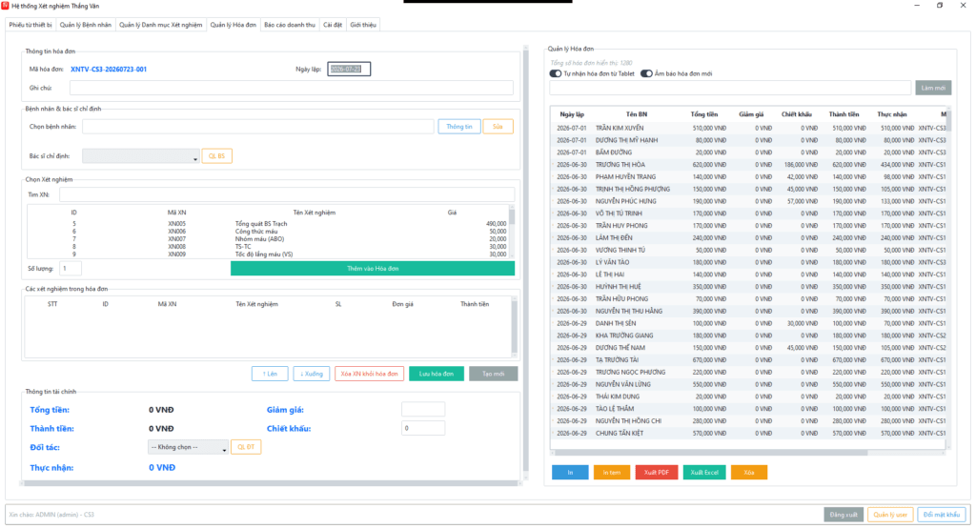This screenshot has width=976, height=529.
Task: Go to Báo cáo doanh thu tab
Action: point(290,25)
